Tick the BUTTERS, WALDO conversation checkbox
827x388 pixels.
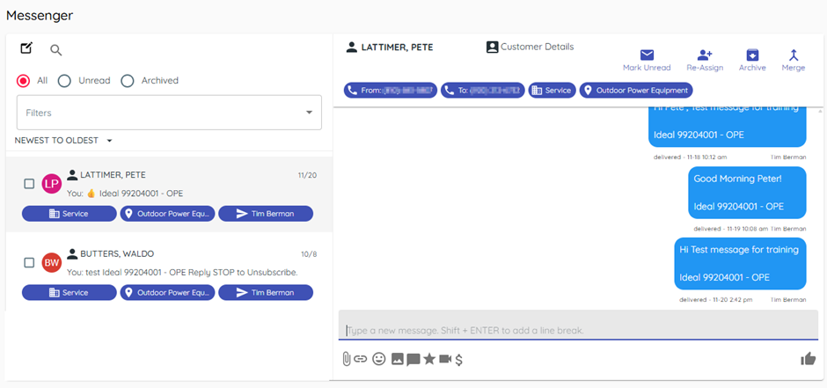29,263
